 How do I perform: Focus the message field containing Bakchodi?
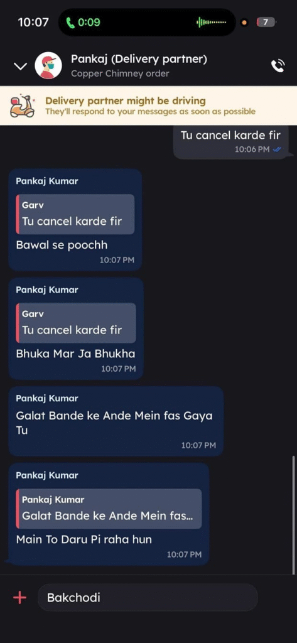(148, 598)
